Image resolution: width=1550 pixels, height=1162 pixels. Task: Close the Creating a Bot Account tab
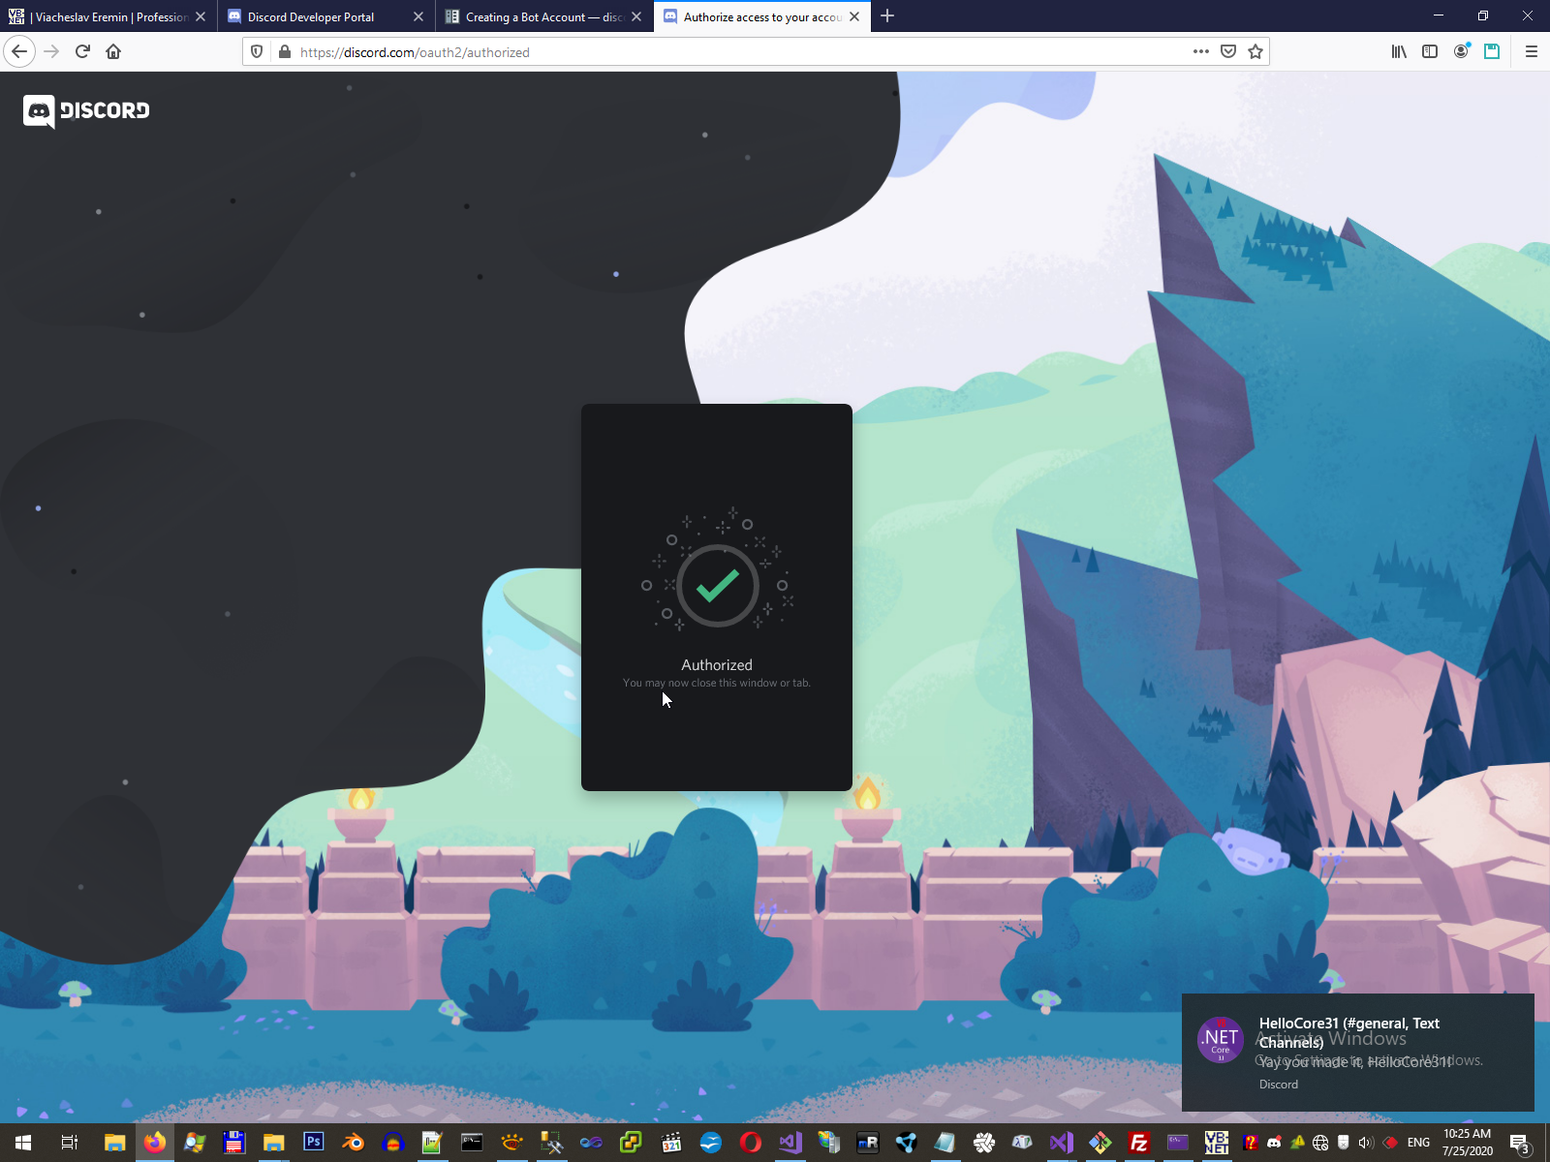[636, 16]
